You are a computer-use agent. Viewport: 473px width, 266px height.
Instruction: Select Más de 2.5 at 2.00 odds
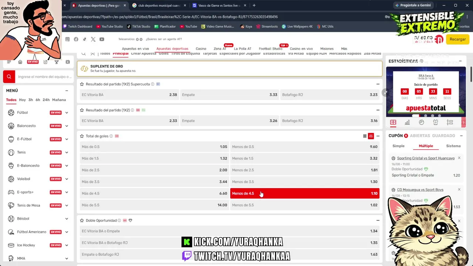pyautogui.click(x=154, y=170)
